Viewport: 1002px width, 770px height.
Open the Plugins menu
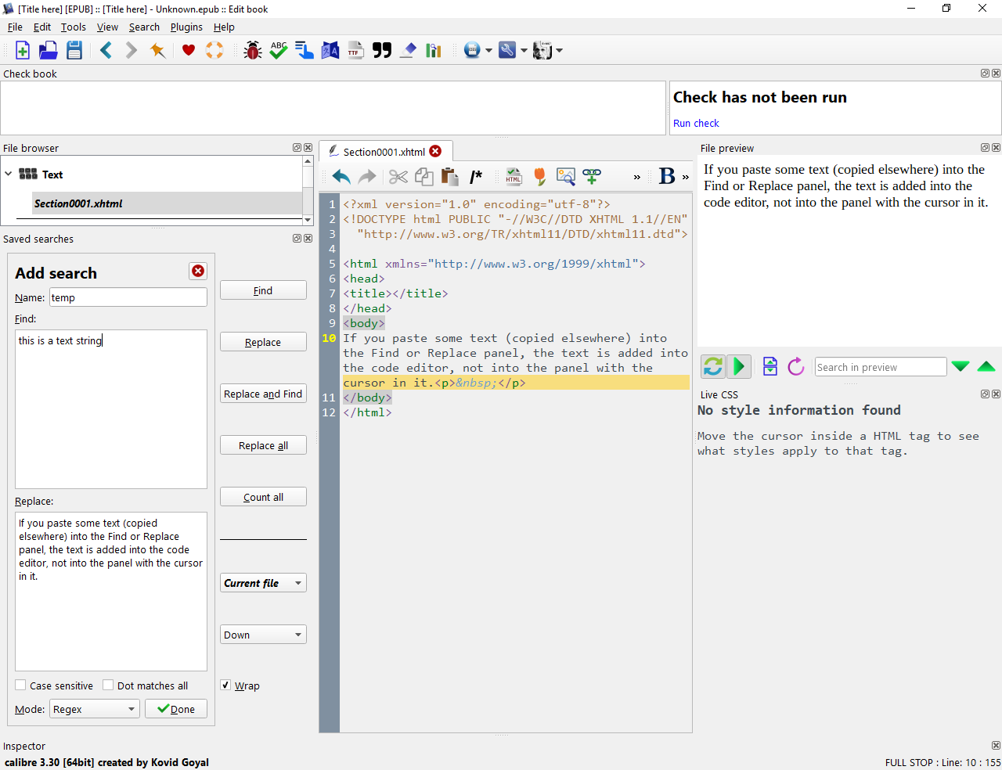(186, 27)
